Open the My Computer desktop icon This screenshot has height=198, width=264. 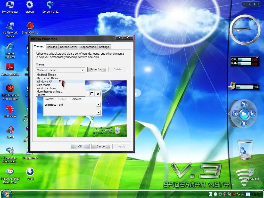[10, 7]
